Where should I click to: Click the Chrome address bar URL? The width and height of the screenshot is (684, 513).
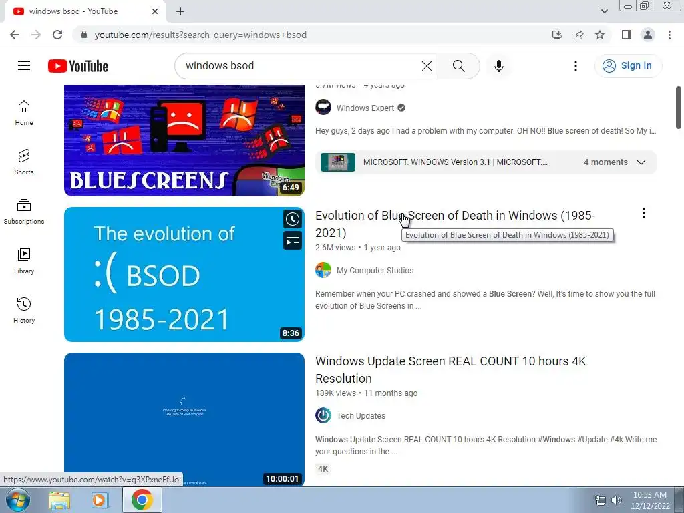coord(200,35)
